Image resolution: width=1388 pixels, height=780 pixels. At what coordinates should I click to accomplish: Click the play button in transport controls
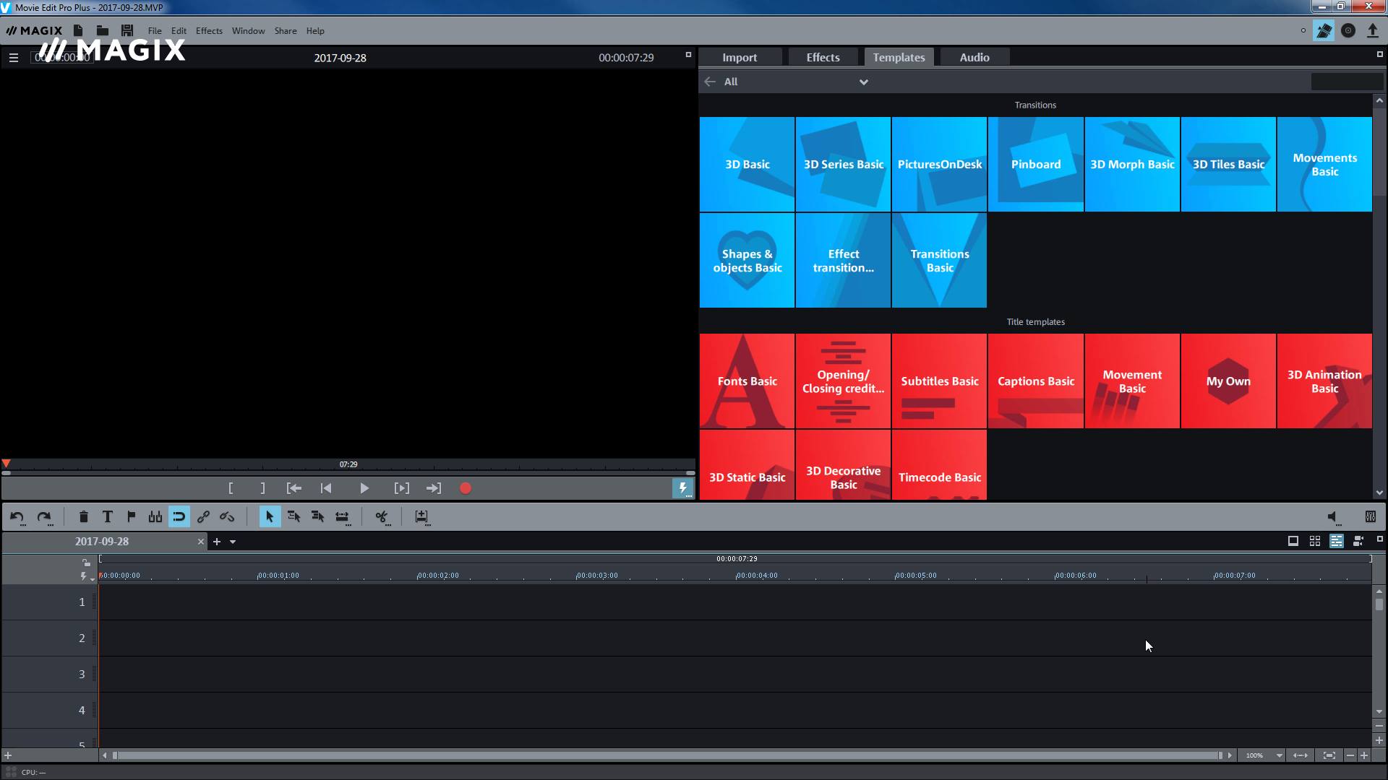(x=363, y=487)
